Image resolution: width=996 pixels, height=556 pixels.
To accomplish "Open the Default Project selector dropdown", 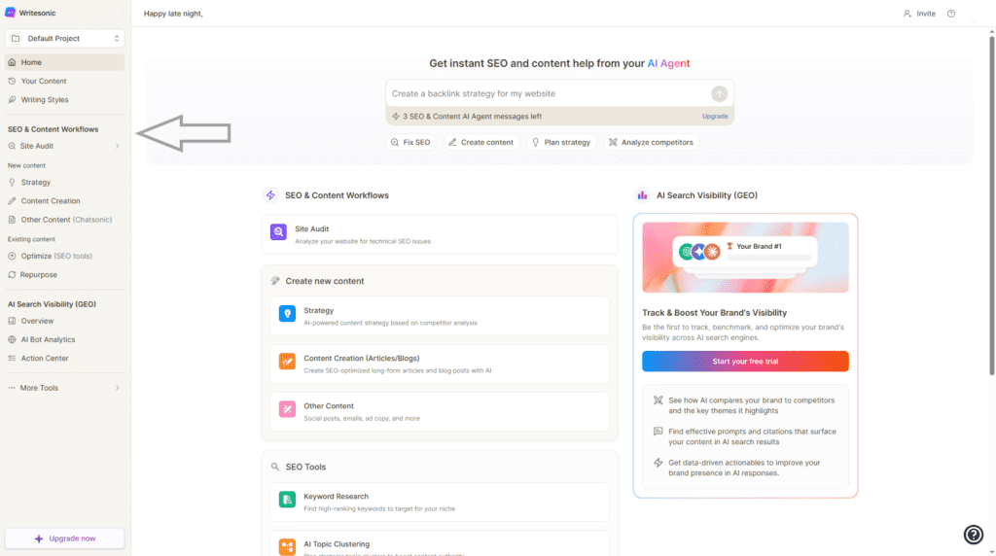I will tap(65, 38).
